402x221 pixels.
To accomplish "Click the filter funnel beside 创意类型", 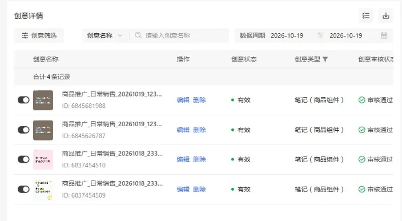I will [x=325, y=59].
